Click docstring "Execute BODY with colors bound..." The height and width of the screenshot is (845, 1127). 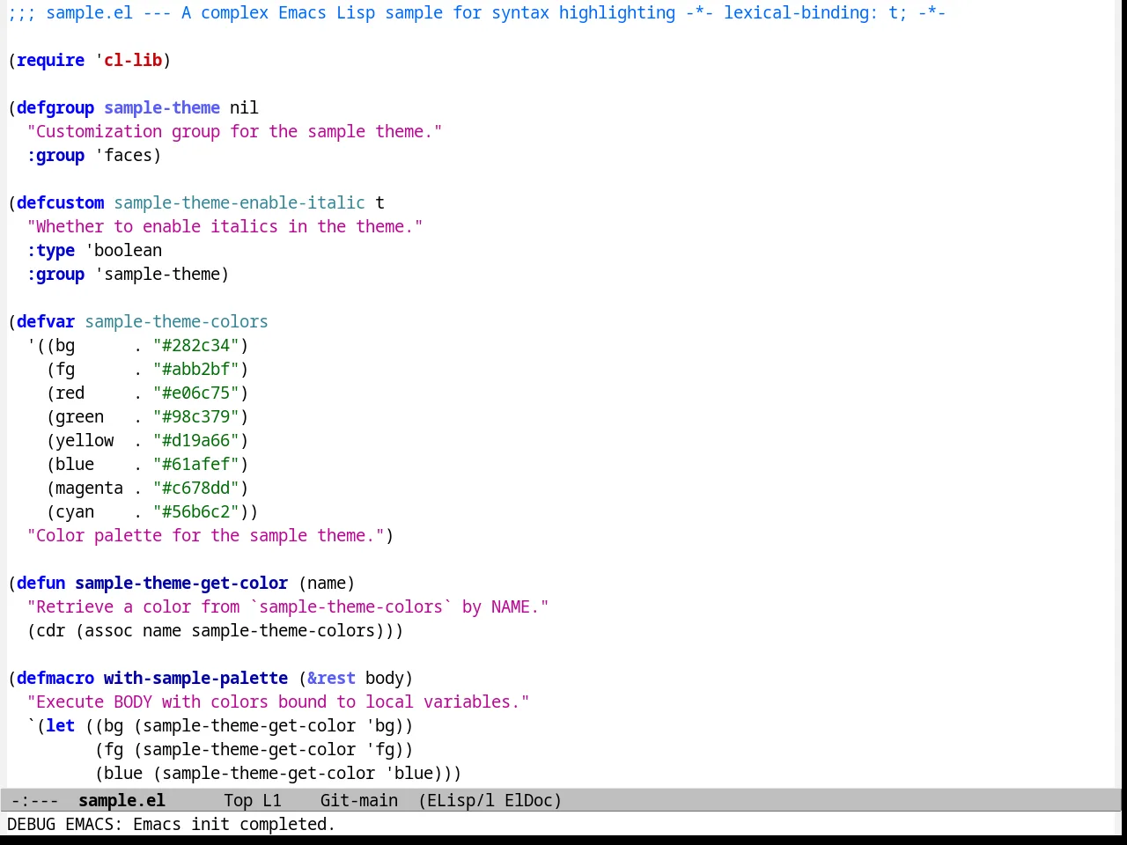(x=278, y=702)
